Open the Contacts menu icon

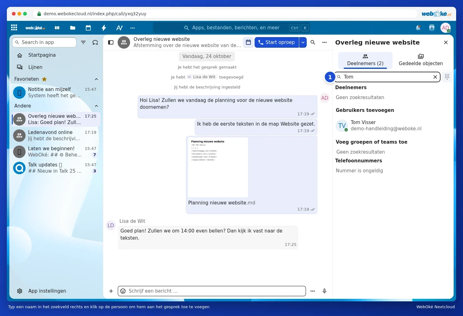pos(432,28)
